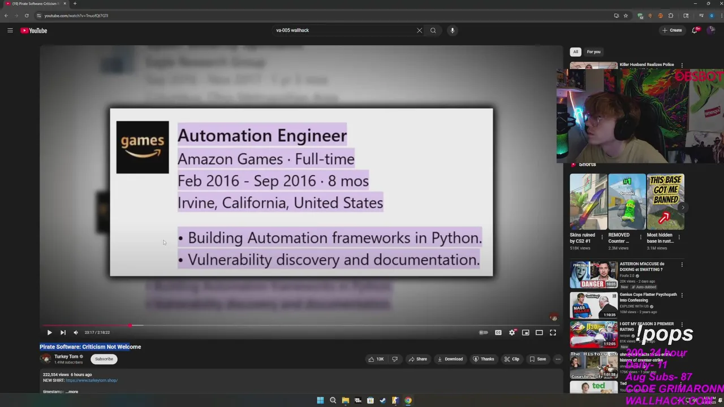Grab the red progress scrubber dot

tap(130, 325)
